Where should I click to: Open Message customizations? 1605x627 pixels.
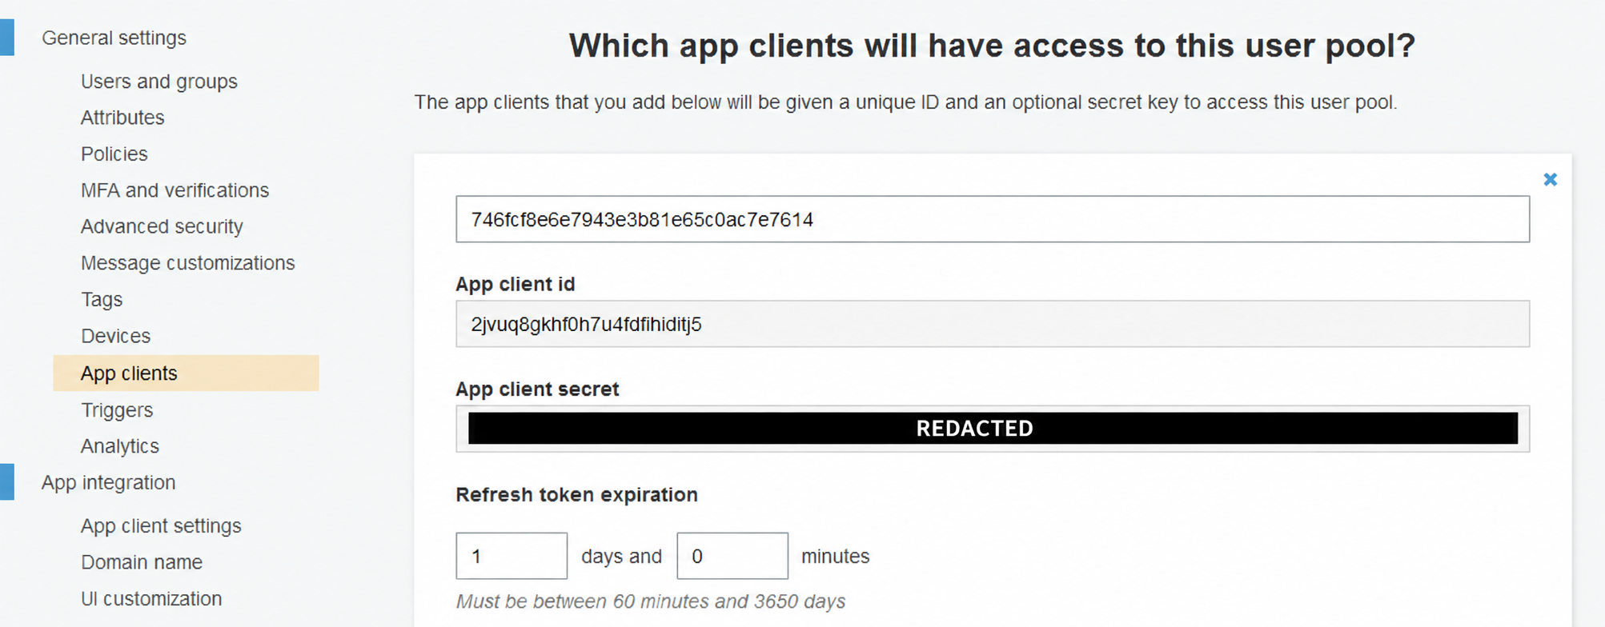pos(187,263)
